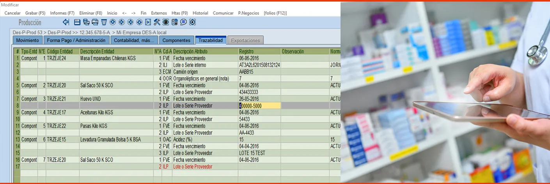
Task: Click the highlighted 400000-5000 Registro field
Action: 259,106
